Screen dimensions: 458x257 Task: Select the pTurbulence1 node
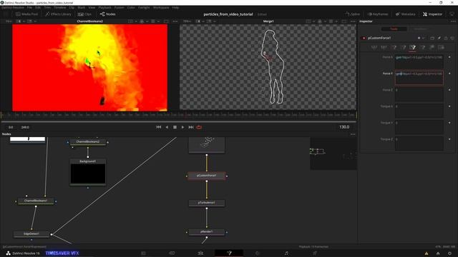(207, 203)
